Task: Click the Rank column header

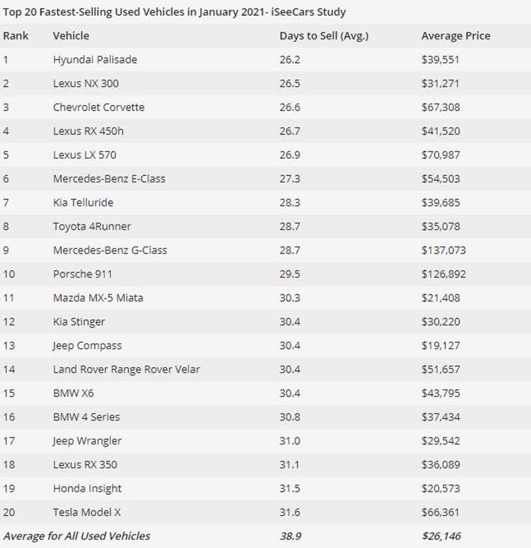Action: point(16,36)
